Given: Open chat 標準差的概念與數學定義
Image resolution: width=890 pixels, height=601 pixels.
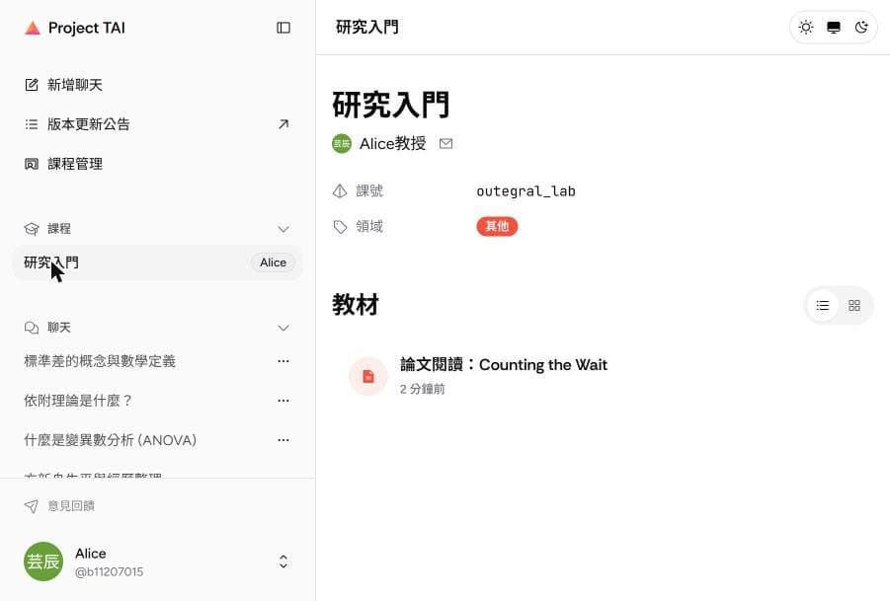Looking at the screenshot, I should [x=100, y=361].
